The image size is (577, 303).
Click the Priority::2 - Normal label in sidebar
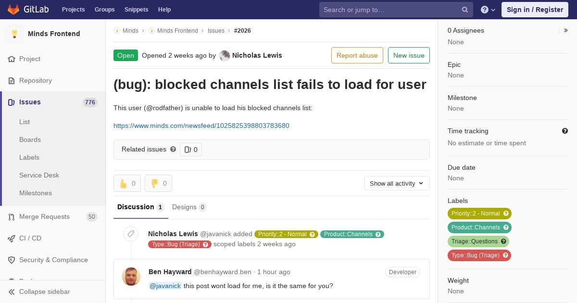479,214
